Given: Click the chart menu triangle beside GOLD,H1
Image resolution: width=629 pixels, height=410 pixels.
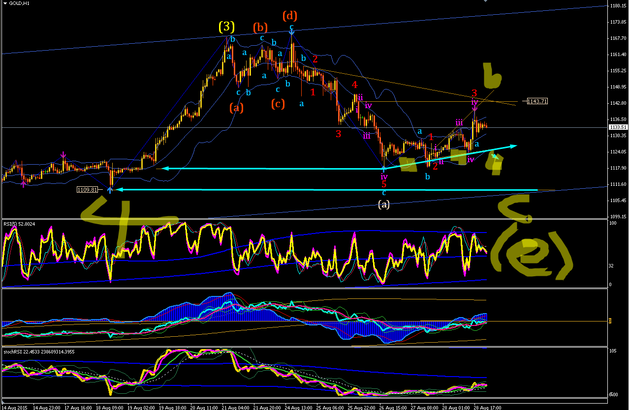Looking at the screenshot, I should 5,3.
